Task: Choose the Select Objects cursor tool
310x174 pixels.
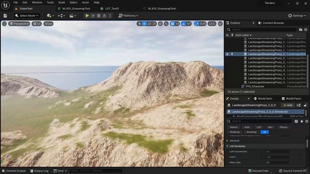Action: pos(139,24)
